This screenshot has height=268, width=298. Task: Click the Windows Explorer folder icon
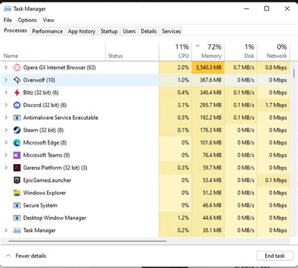(17, 193)
